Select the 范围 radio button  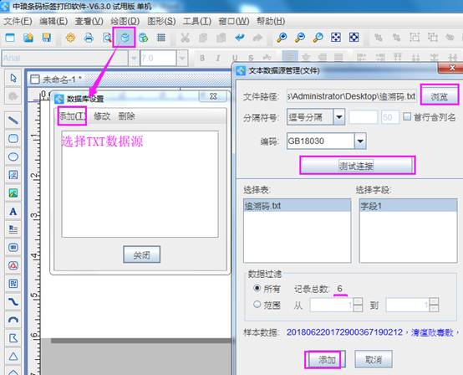(x=257, y=304)
